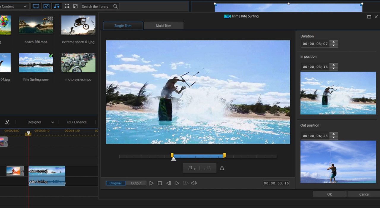Select the Kite Surfing.wmv thumbnail
Viewport: 380px width, 208px height.
pos(36,63)
